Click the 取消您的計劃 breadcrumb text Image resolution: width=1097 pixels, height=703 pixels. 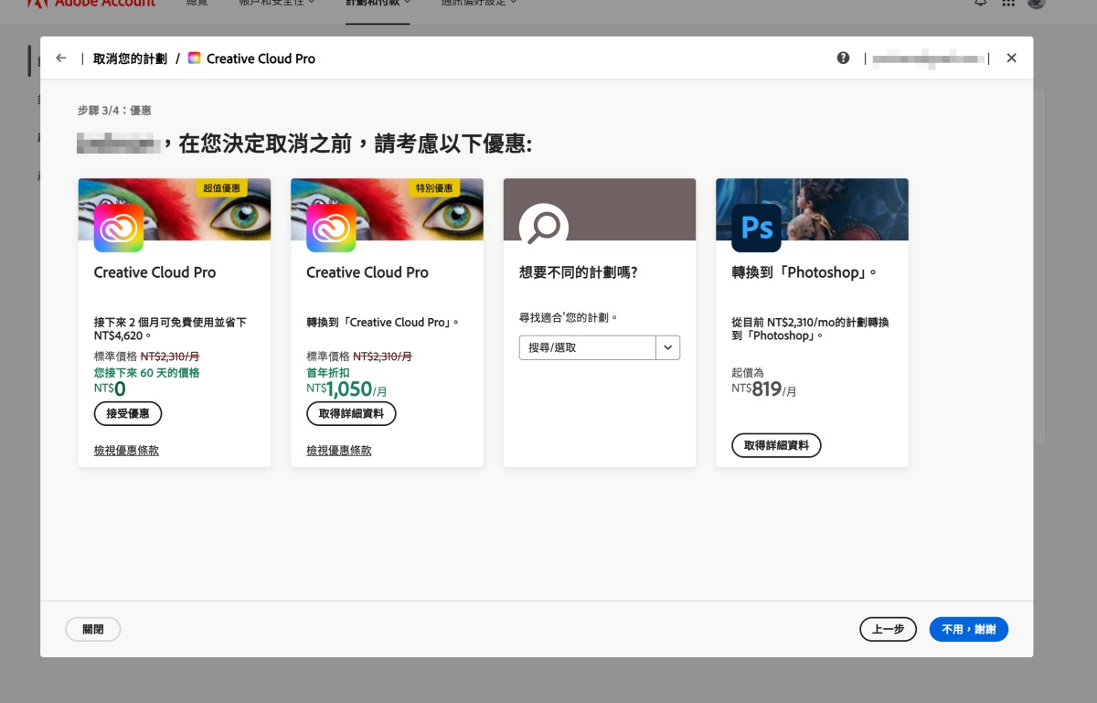coord(130,59)
